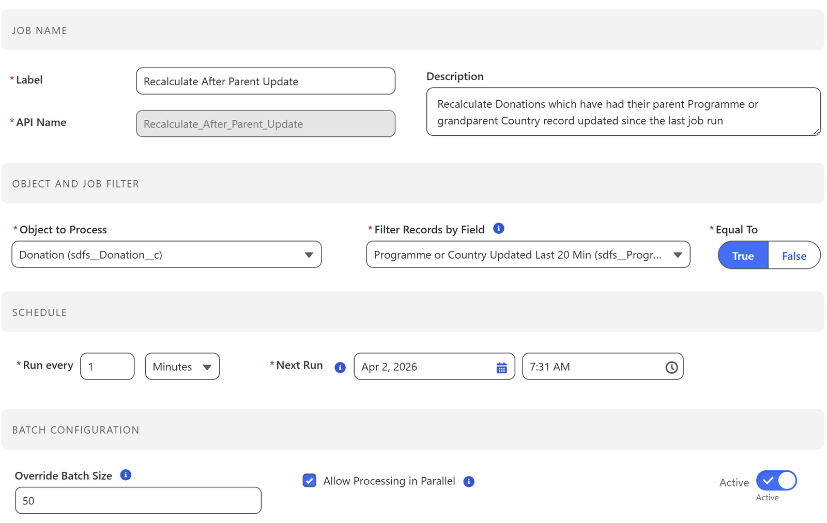This screenshot has width=827, height=523.
Task: Click the Run every number field
Action: (x=108, y=367)
